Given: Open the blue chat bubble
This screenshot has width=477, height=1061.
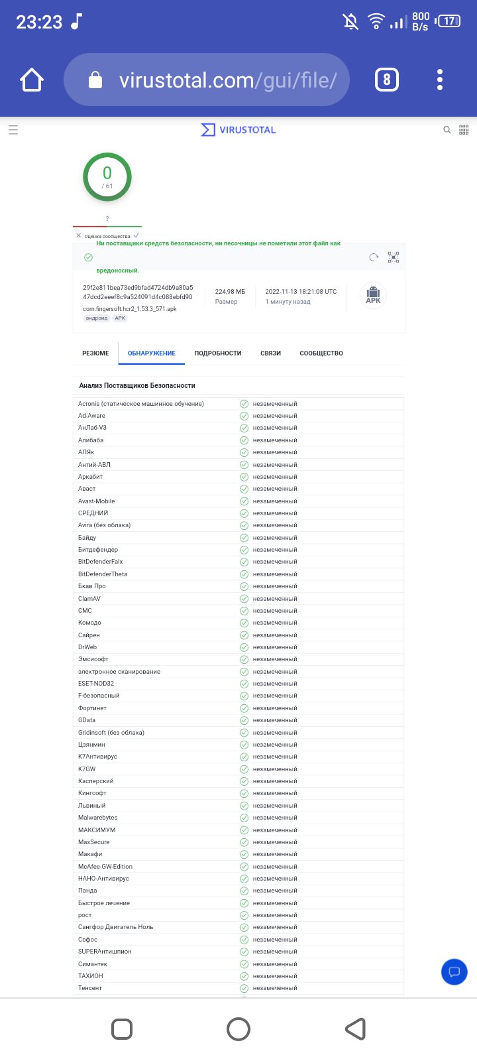Looking at the screenshot, I should [x=454, y=972].
